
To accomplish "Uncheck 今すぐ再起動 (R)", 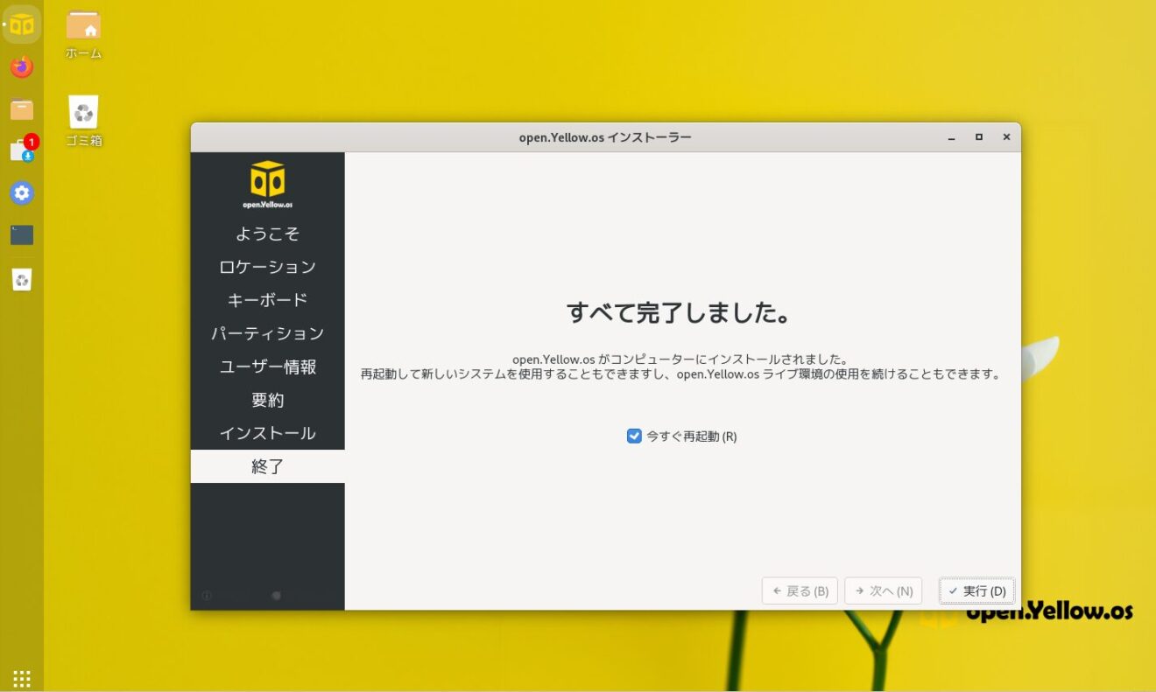I will coord(634,436).
